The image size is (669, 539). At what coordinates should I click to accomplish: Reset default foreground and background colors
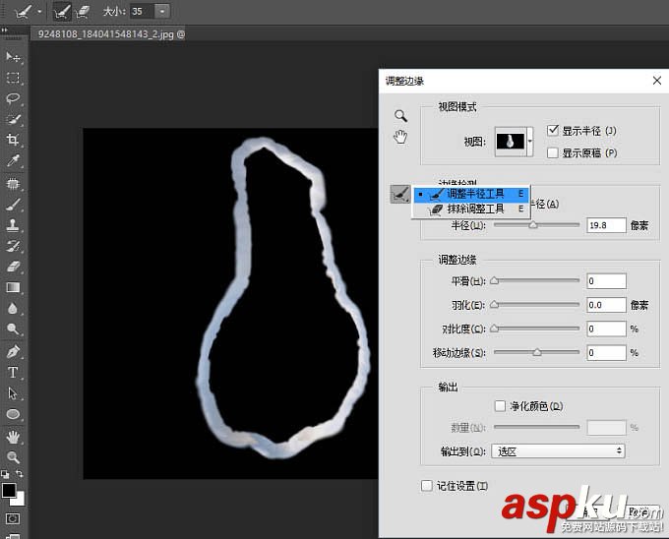[5, 474]
